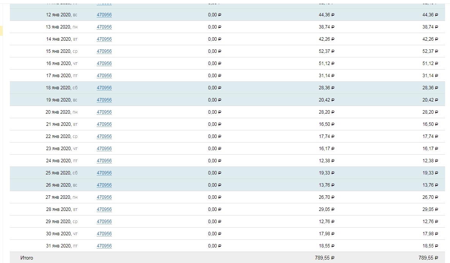
Task: Click 470956 link in 20 янв 2020 row
Action: point(104,112)
